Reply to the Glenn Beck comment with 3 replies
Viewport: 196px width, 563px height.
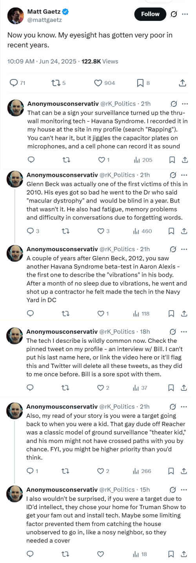point(34,231)
